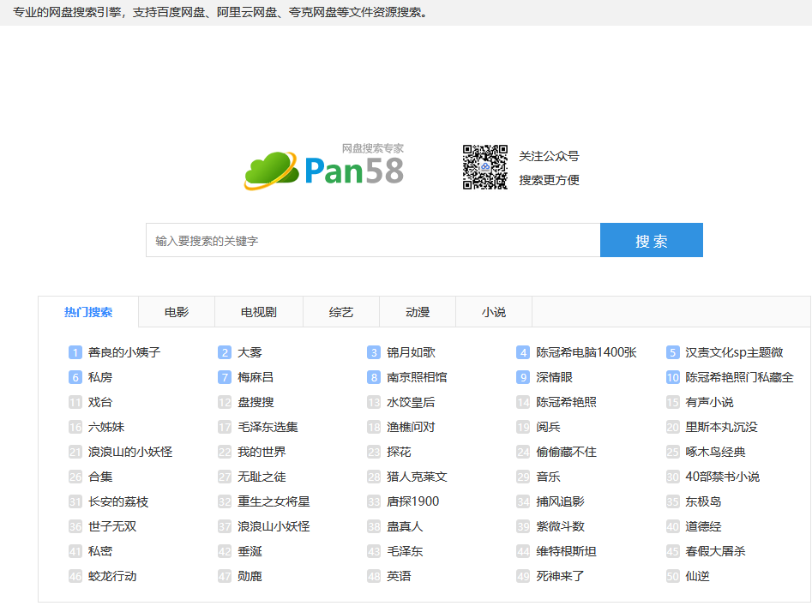Select the 热门搜索 tab

(88, 312)
